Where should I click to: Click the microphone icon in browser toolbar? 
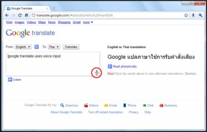pos(193,15)
